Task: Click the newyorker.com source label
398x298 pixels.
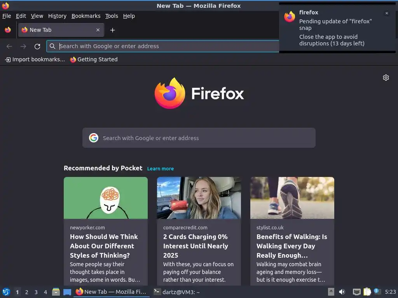Action: pos(87,227)
